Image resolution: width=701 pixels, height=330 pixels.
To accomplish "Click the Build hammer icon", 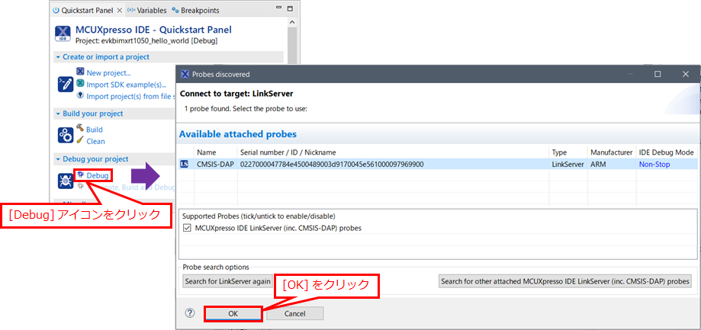I will (x=80, y=128).
